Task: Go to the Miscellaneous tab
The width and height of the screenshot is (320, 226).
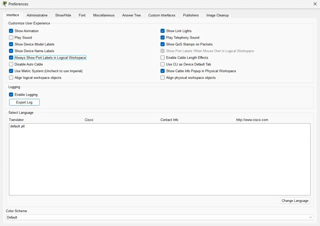Action: coord(104,15)
